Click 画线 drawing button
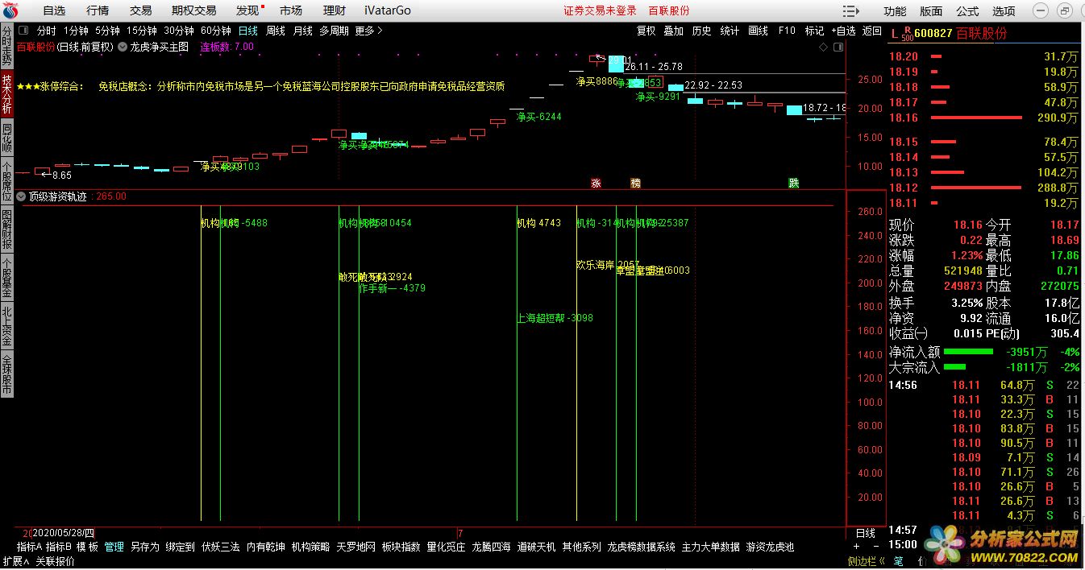 [758, 31]
